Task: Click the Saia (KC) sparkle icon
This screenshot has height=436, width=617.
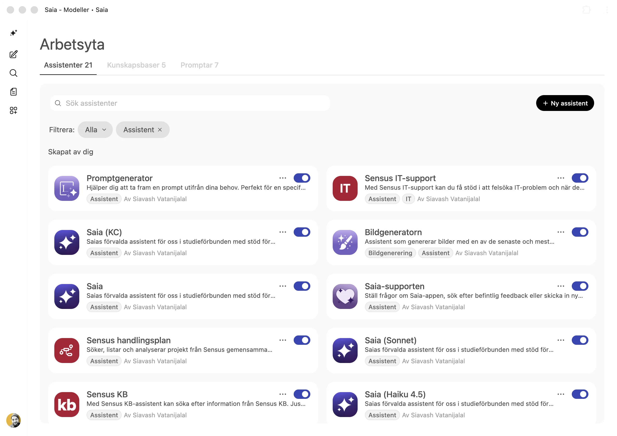Action: pos(67,242)
